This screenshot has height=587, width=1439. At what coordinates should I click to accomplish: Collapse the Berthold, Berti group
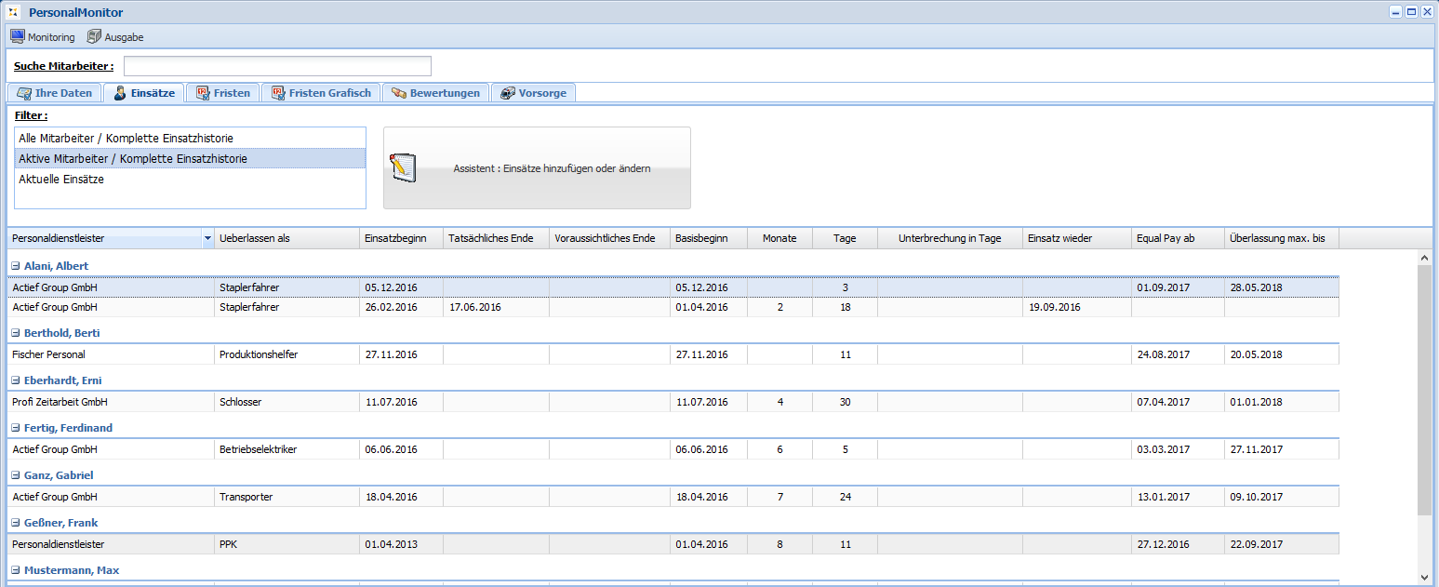tap(16, 333)
